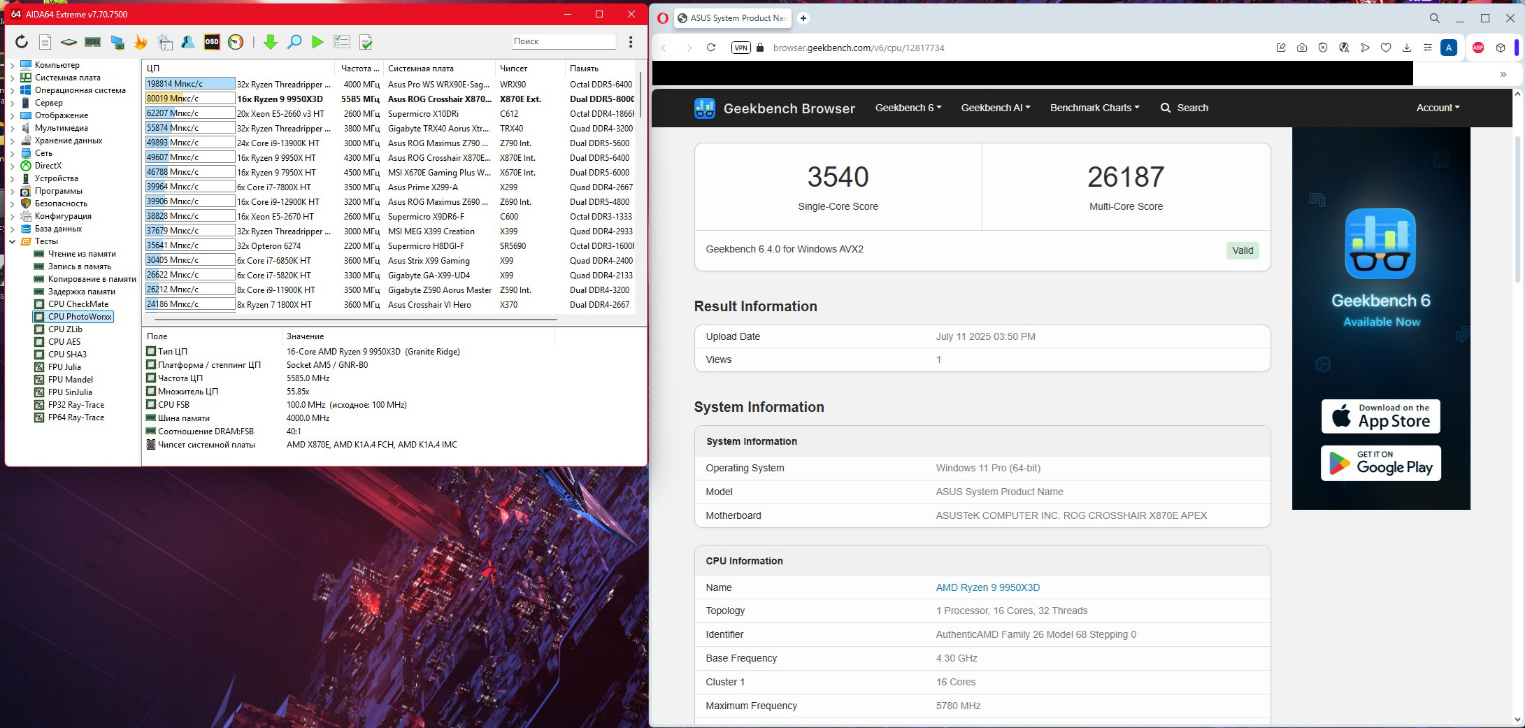The height and width of the screenshot is (728, 1525).
Task: Click the blue magnifier icon in AIDA64 toolbar
Action: 294,43
